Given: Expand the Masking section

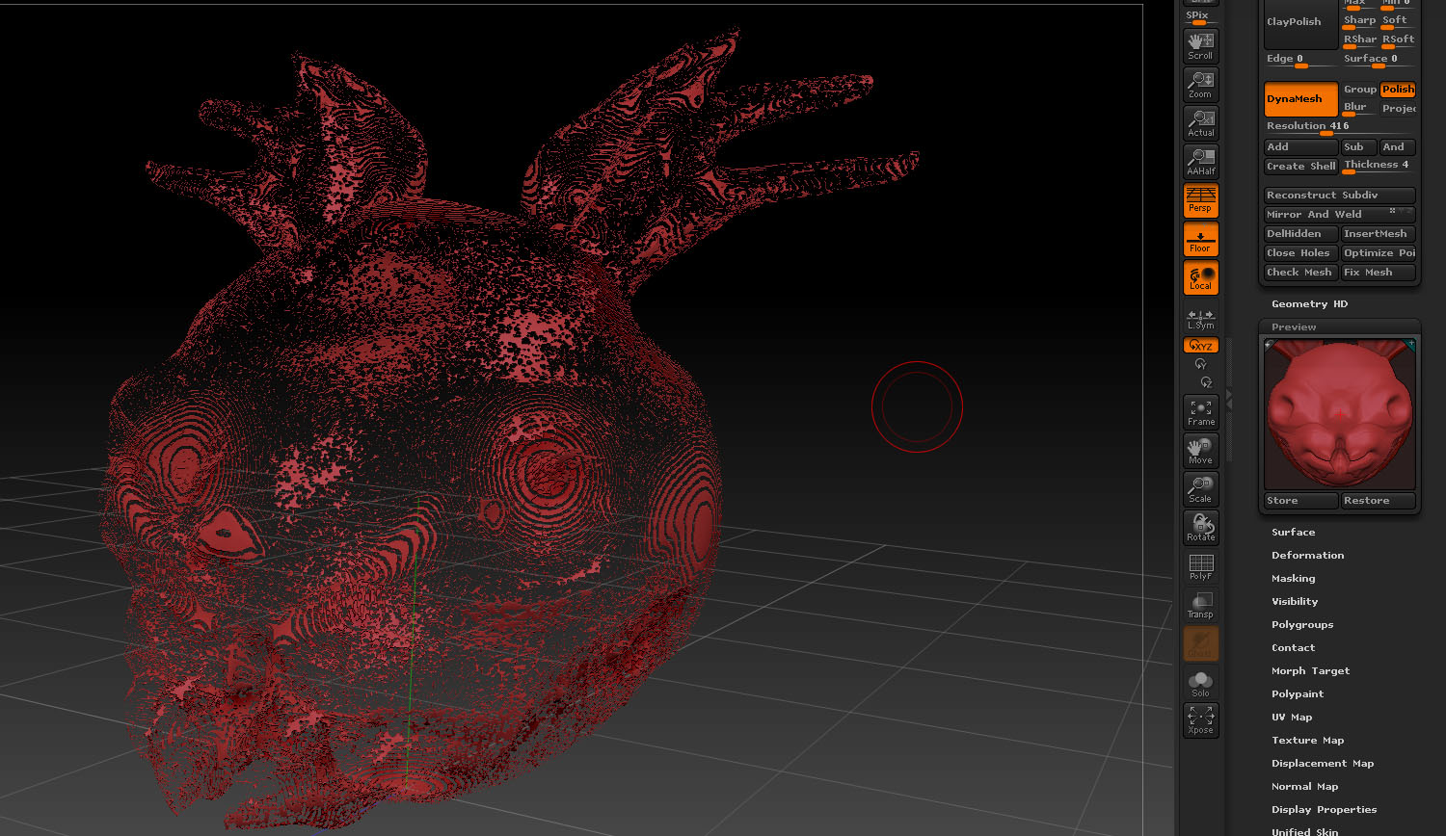Looking at the screenshot, I should (x=1293, y=579).
